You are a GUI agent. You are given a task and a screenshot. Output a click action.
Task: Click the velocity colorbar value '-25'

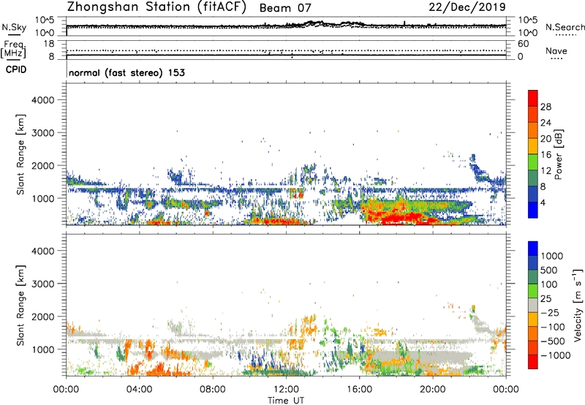[550, 312]
